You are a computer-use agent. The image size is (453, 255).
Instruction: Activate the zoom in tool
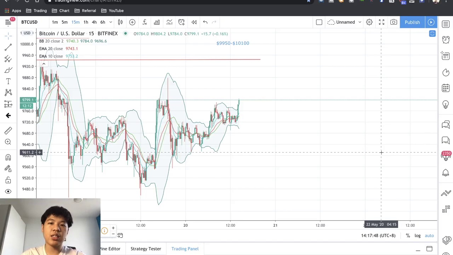pyautogui.click(x=8, y=142)
